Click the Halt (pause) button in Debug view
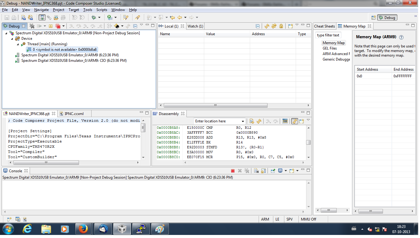 click(x=51, y=26)
